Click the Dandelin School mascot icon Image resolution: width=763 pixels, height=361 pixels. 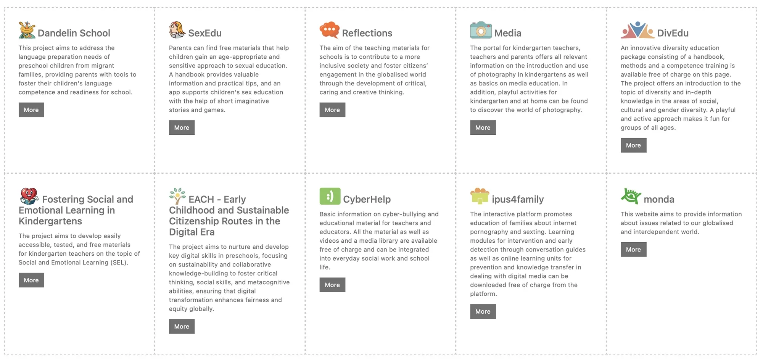[x=27, y=30]
